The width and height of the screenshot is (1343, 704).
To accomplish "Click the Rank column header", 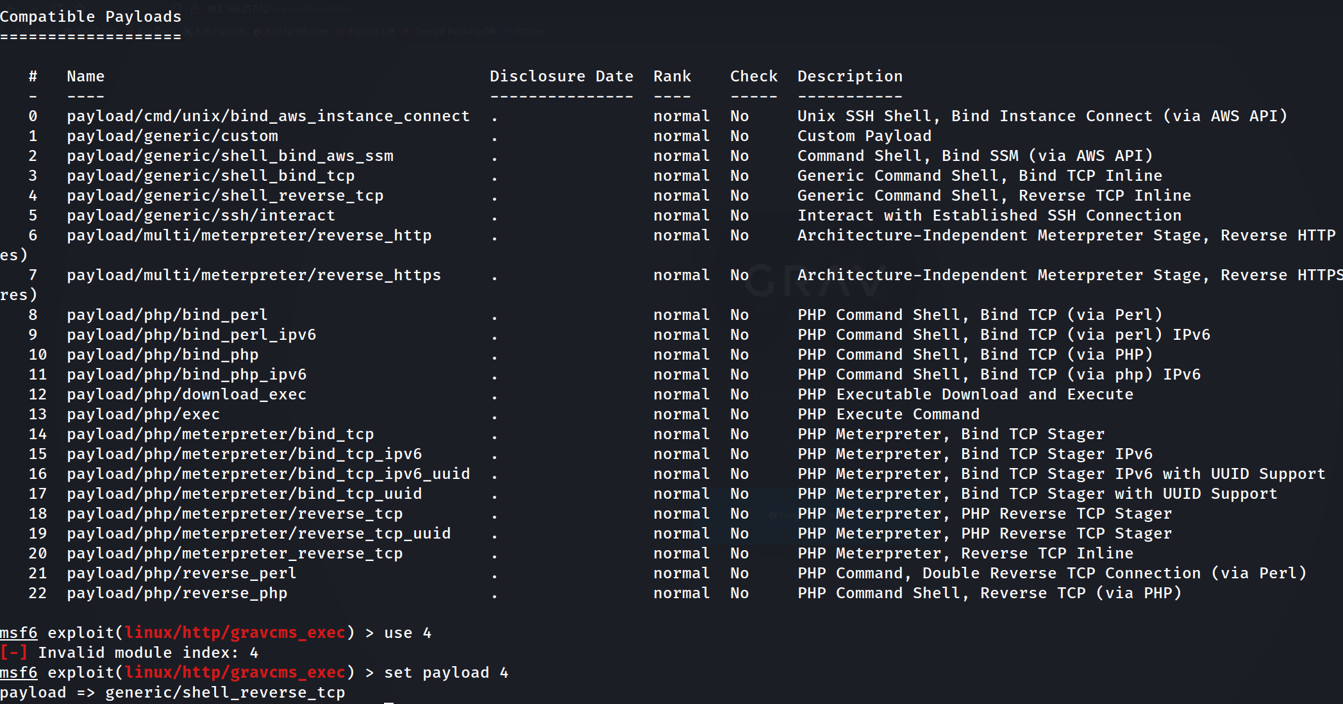I will (672, 76).
